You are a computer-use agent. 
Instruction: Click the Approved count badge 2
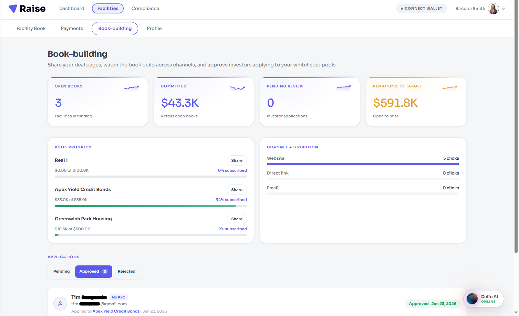(x=105, y=272)
